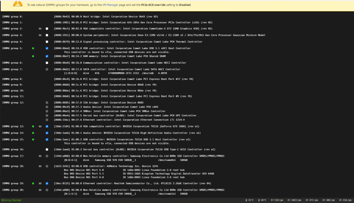Image resolution: width=354 pixels, height=203 pixels.
Task: Check the PCH Thermal Controller checkbox
Action: pyautogui.click(x=47, y=42)
